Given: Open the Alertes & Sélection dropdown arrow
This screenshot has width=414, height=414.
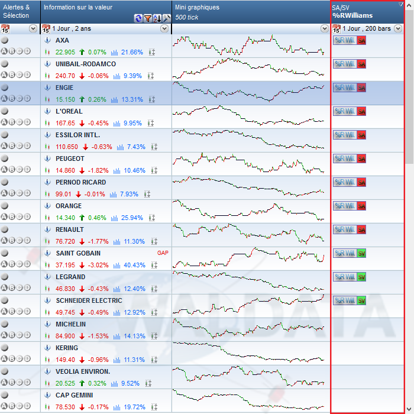Looking at the screenshot, I should pos(33,28).
